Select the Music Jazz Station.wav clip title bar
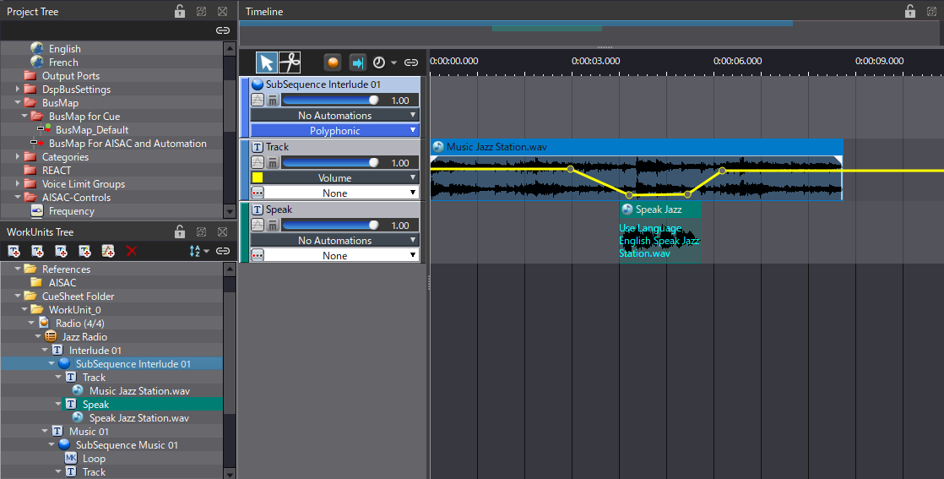This screenshot has width=944, height=479. 637,146
